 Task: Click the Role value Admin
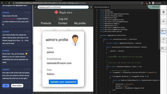pyautogui.click(x=50, y=74)
